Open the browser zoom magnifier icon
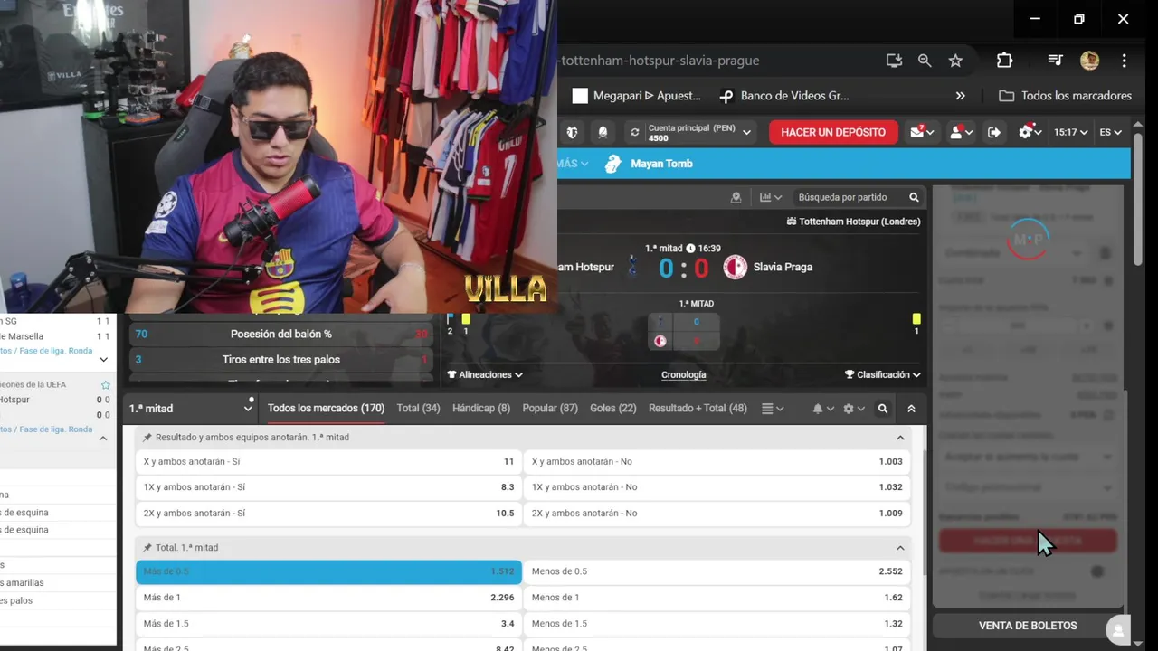This screenshot has width=1158, height=651. pos(925,61)
